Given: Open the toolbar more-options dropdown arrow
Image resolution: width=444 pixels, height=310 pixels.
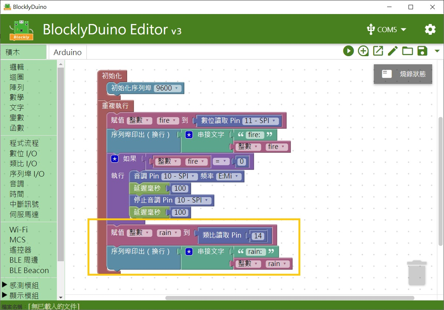Looking at the screenshot, I should point(437,51).
